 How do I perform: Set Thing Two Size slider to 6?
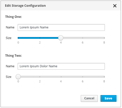tap(83, 77)
